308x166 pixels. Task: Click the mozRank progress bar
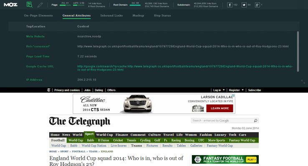tap(78, 5)
